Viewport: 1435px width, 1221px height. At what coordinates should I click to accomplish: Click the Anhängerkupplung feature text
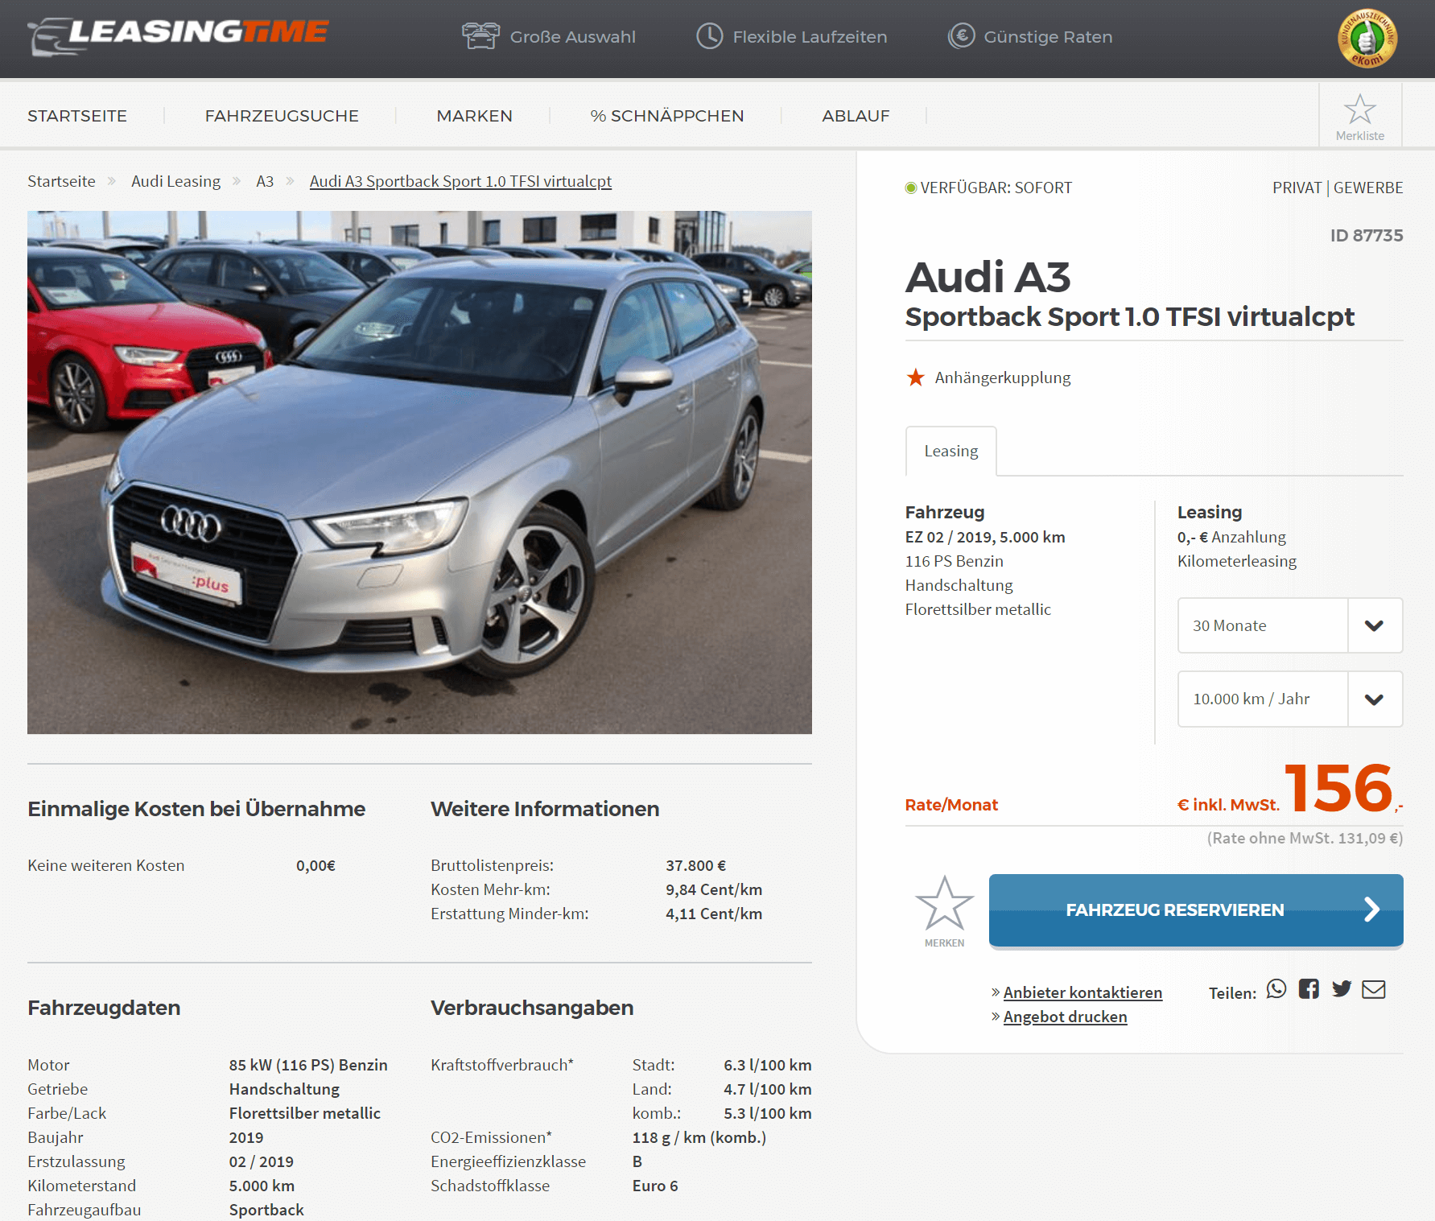(1003, 377)
